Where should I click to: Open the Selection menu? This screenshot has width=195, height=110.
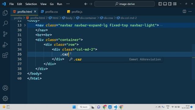31,4
